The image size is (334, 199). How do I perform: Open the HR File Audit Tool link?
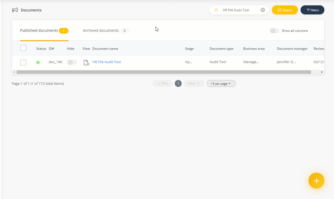tap(107, 62)
